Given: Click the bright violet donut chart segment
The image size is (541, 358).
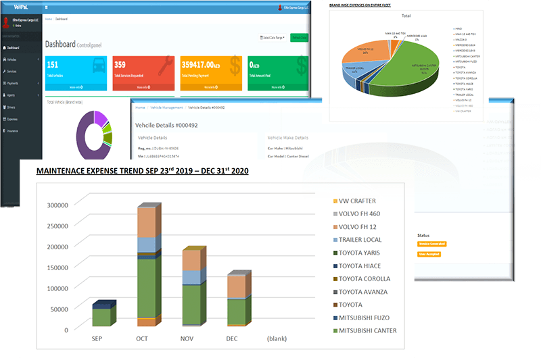Looking at the screenshot, I should [x=100, y=118].
